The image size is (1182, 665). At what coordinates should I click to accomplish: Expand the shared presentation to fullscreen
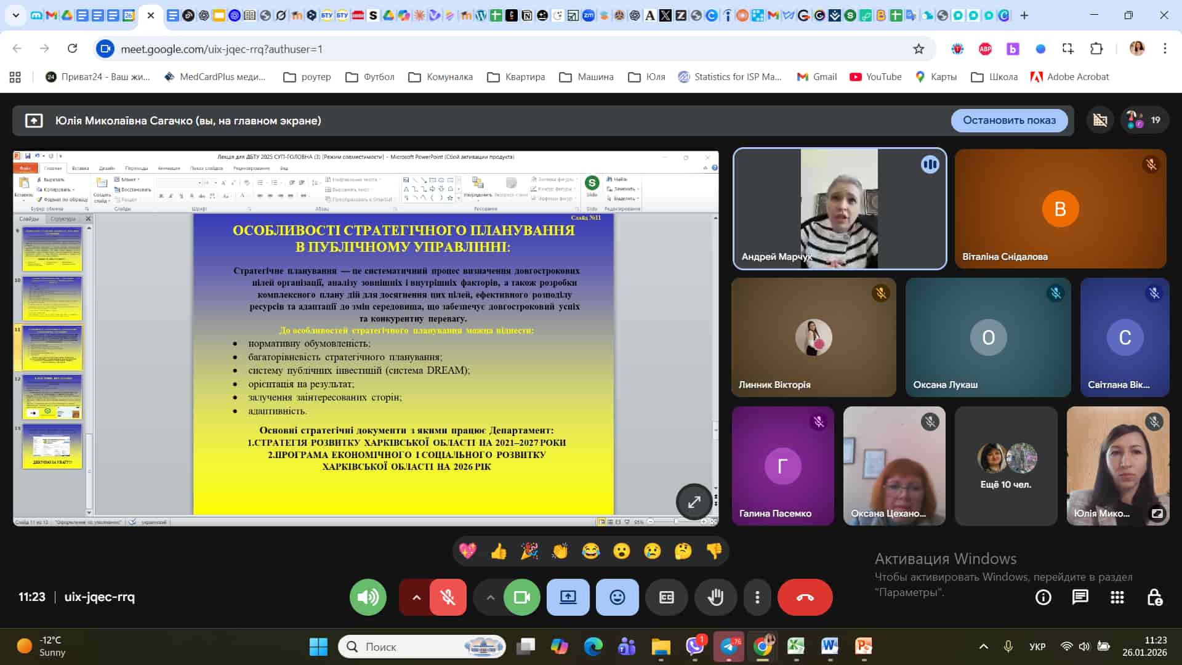tap(694, 502)
